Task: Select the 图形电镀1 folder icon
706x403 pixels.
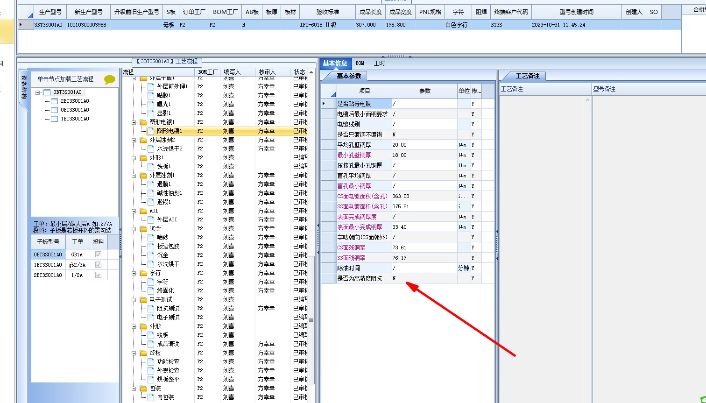Action: click(143, 122)
